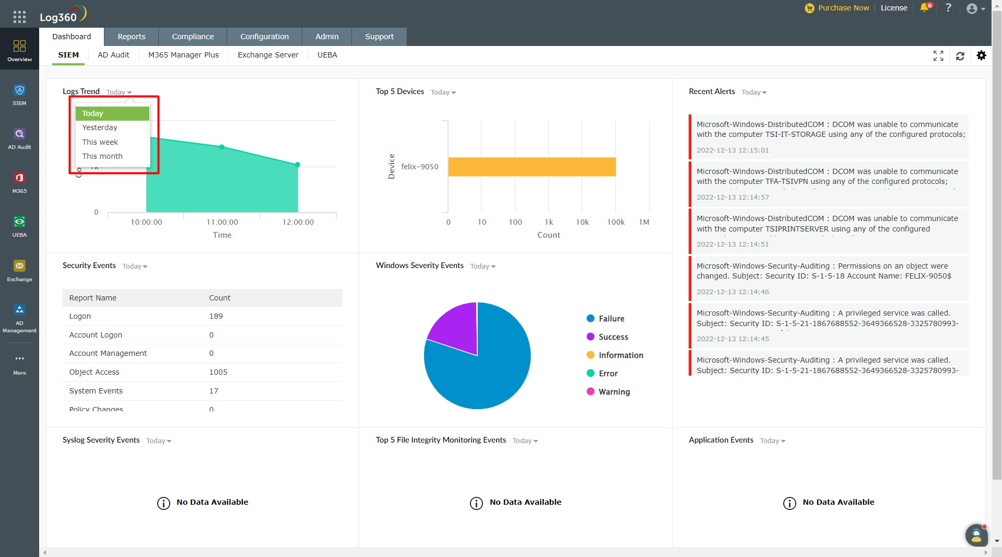The image size is (1002, 557).
Task: Select the Exchange Server sub-tab
Action: (x=268, y=55)
